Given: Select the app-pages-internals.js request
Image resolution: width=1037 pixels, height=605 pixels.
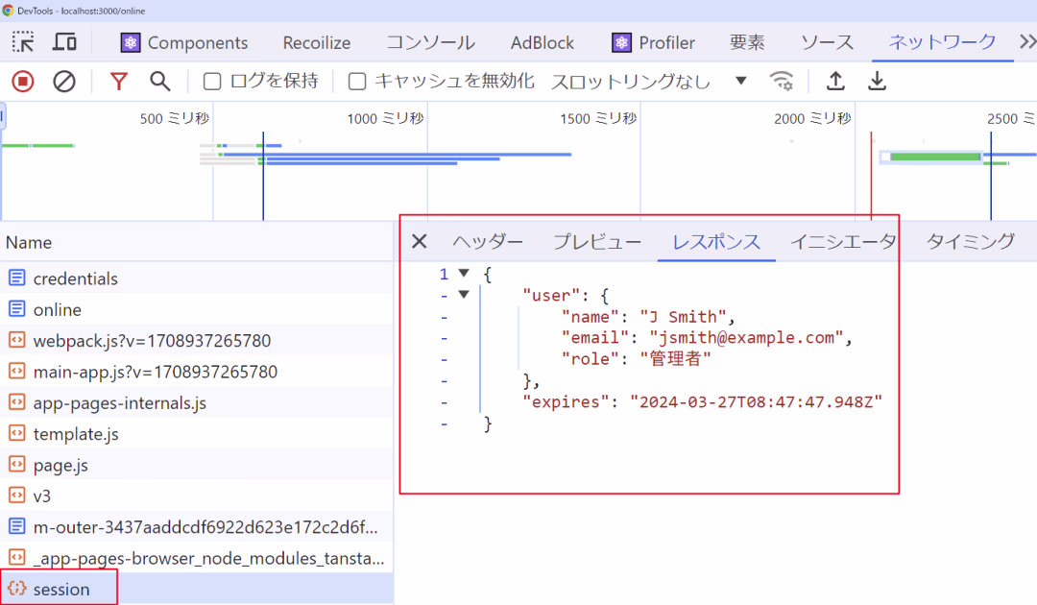Looking at the screenshot, I should [x=197, y=402].
